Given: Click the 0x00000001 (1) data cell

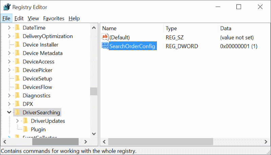Looking at the screenshot, I should pyautogui.click(x=239, y=46).
